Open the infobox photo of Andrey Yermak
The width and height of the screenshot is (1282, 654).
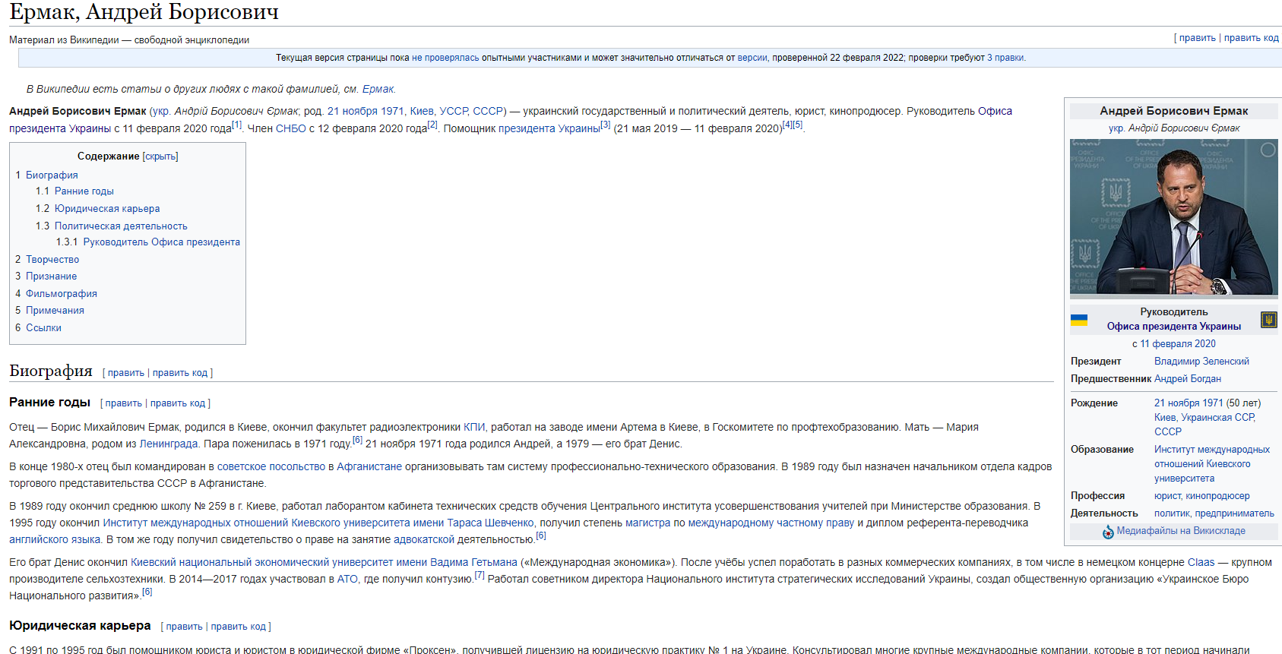(x=1174, y=217)
